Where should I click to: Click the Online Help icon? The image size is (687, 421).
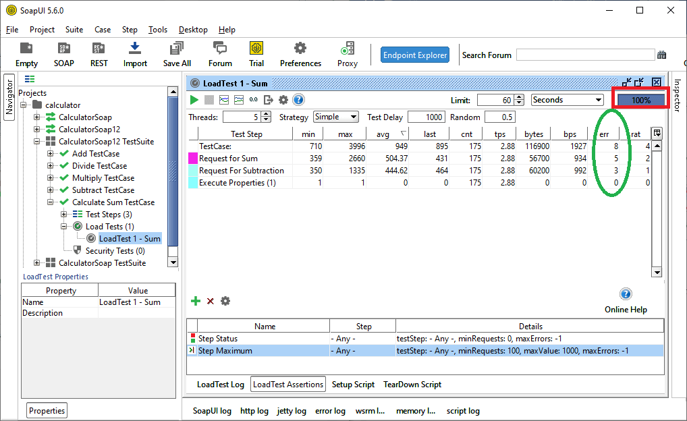coord(626,294)
